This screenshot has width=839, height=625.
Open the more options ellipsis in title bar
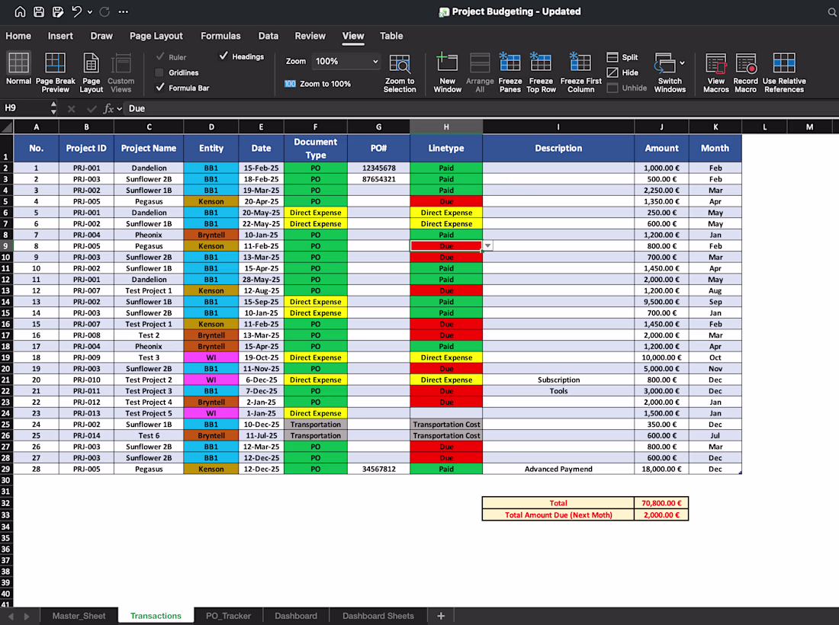click(123, 11)
